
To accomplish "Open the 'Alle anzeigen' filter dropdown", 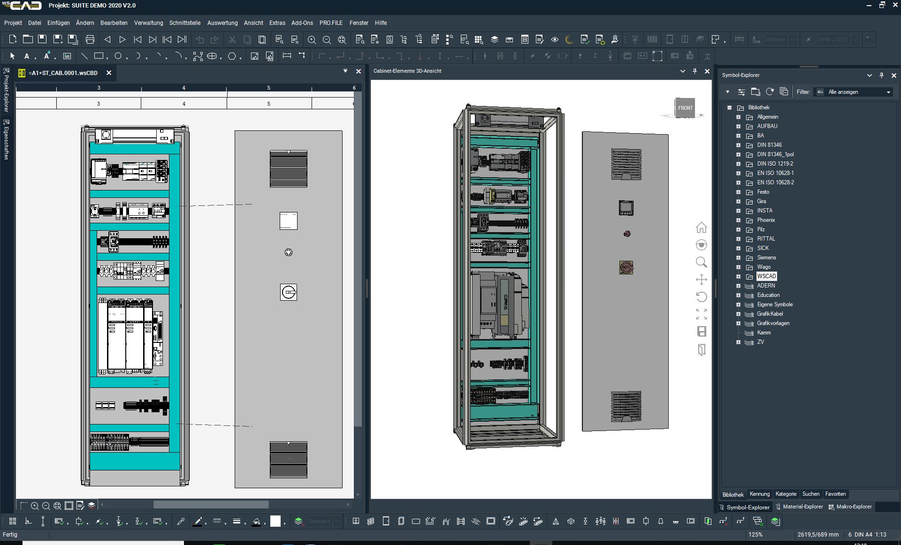I will coord(888,92).
